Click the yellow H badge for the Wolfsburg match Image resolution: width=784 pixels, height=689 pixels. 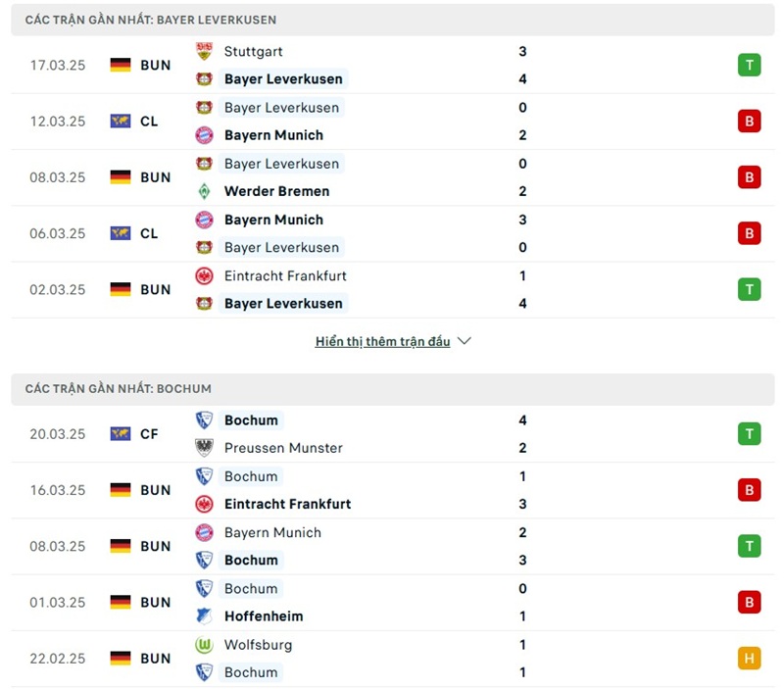[x=750, y=659]
